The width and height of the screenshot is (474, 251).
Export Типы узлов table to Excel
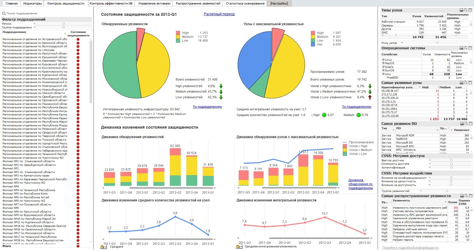466,10
